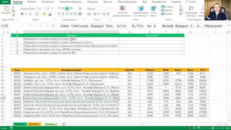Toggle bold (Ж) formatting

point(22,14)
